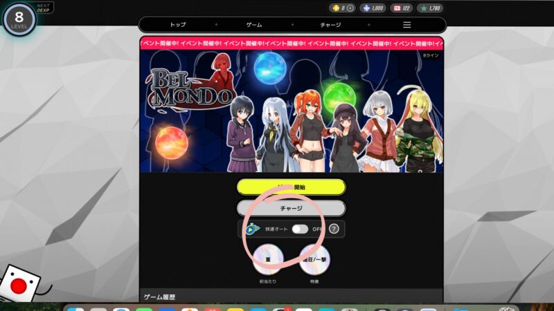Click the level 8 badge
Viewport: 554px width, 311px height.
click(19, 19)
